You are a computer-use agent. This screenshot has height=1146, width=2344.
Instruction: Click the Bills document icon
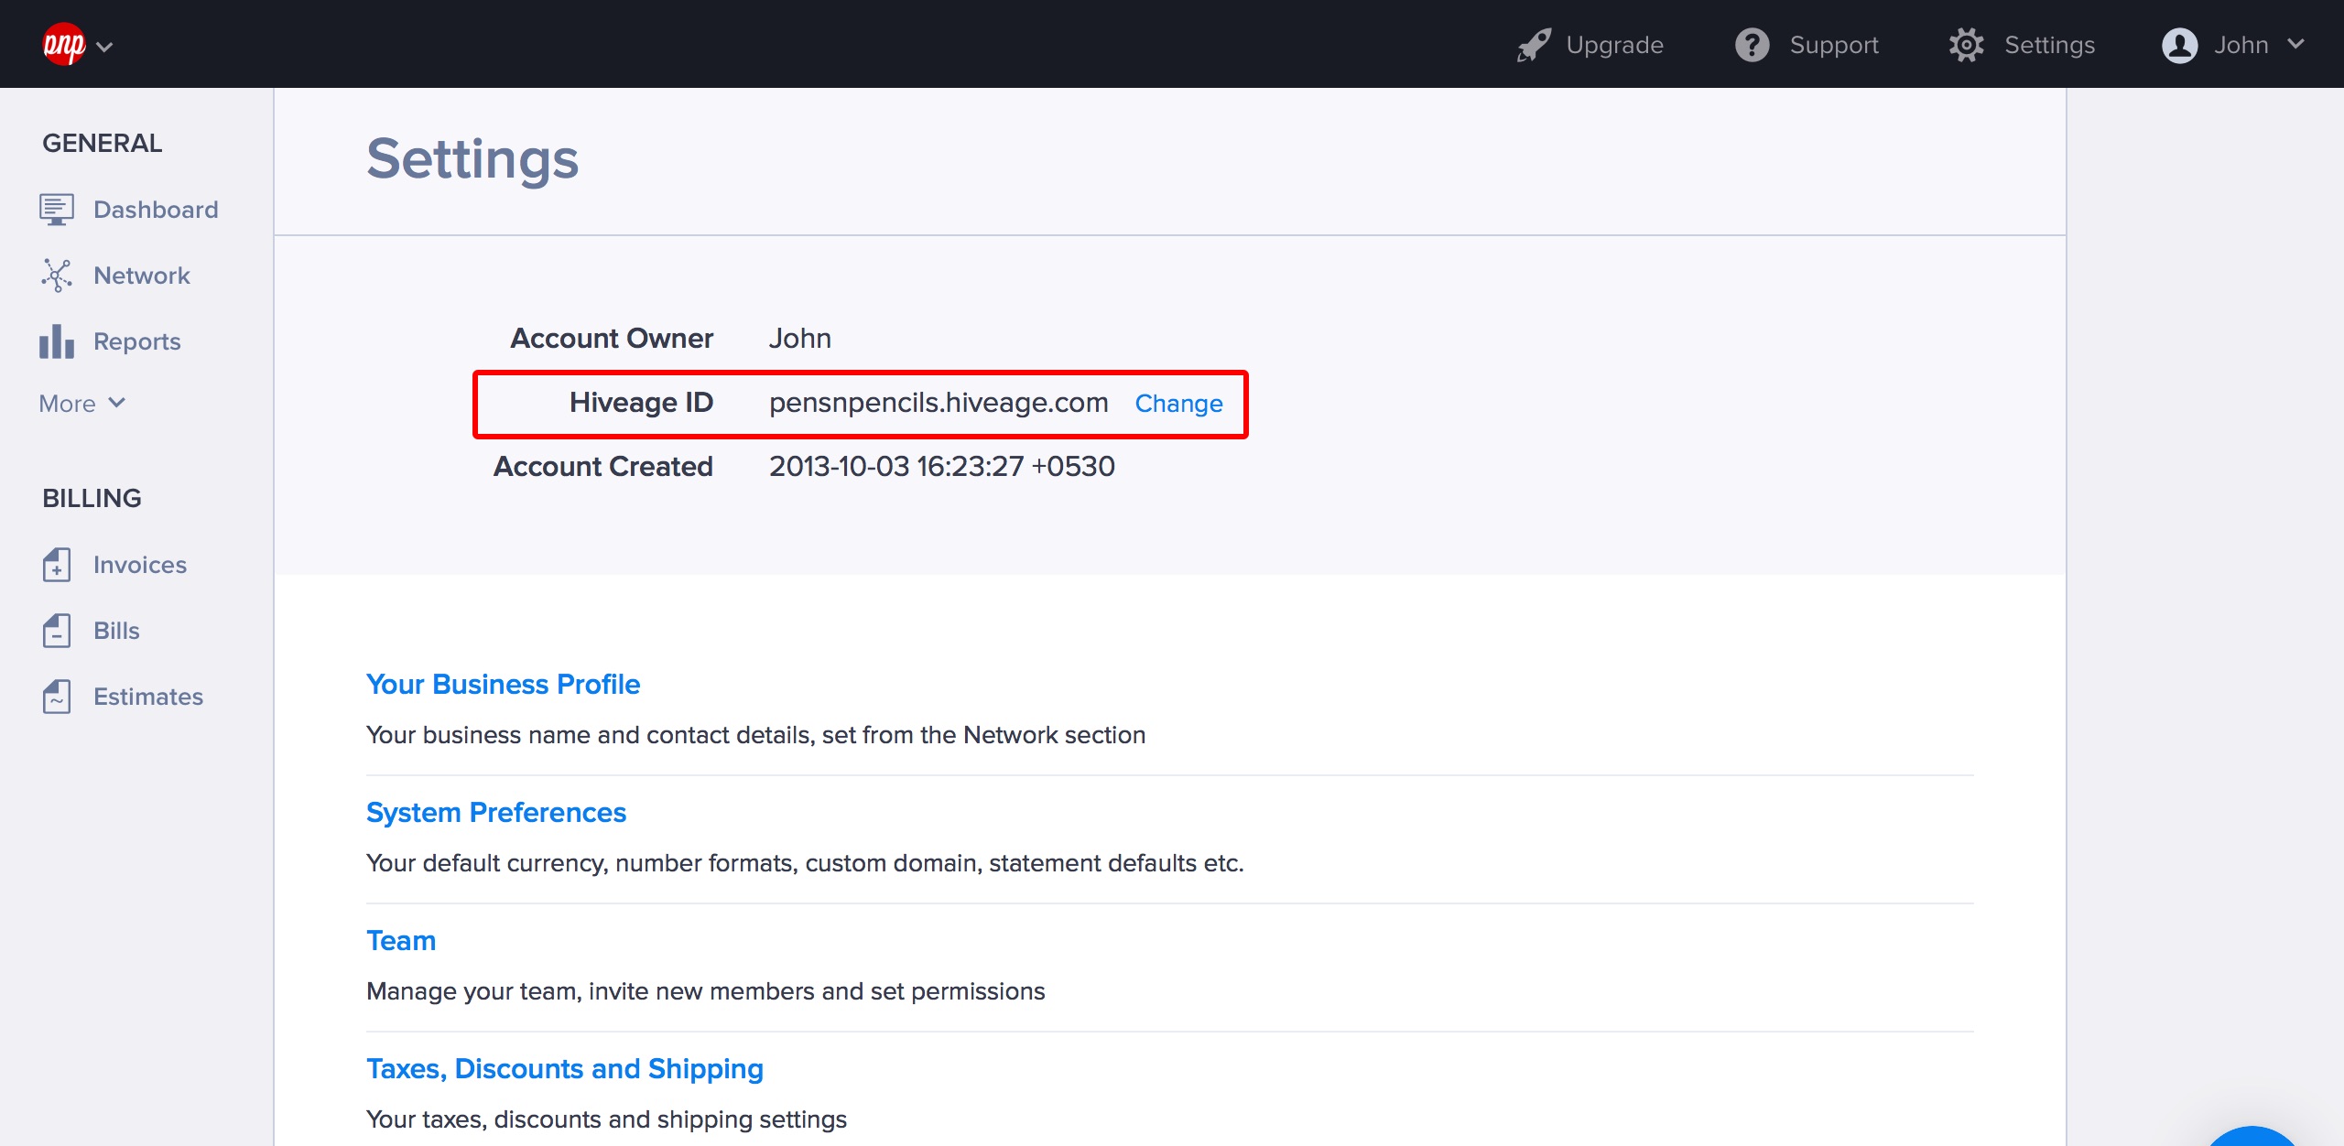[57, 631]
